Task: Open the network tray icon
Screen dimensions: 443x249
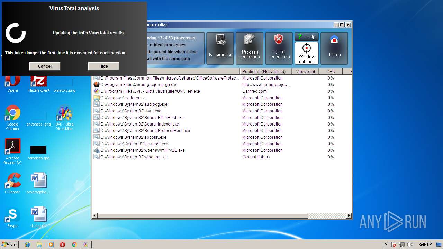Action: click(402, 245)
